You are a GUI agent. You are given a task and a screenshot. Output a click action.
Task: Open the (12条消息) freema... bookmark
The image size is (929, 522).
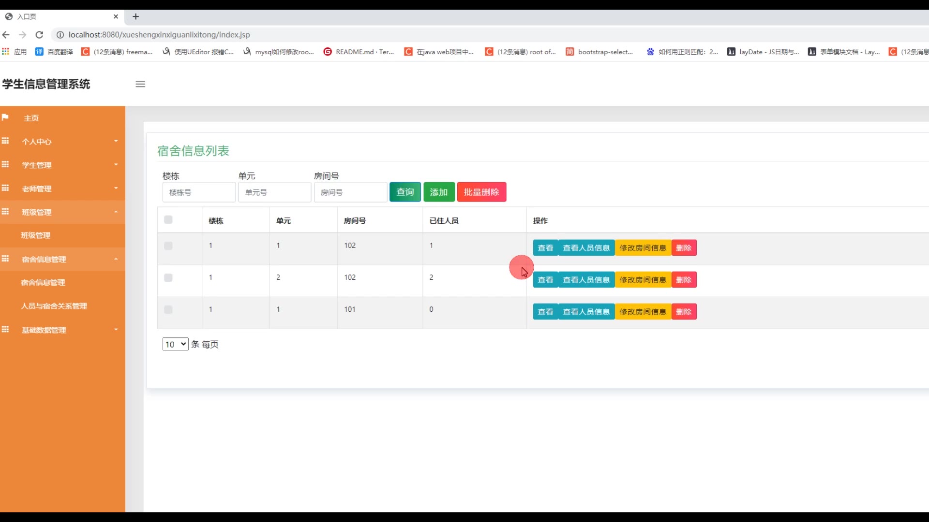click(117, 52)
